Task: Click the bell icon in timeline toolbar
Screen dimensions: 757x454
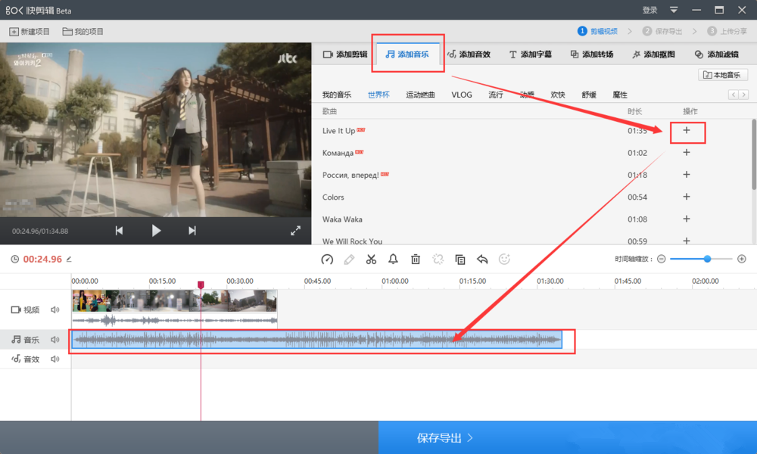Action: (x=393, y=260)
